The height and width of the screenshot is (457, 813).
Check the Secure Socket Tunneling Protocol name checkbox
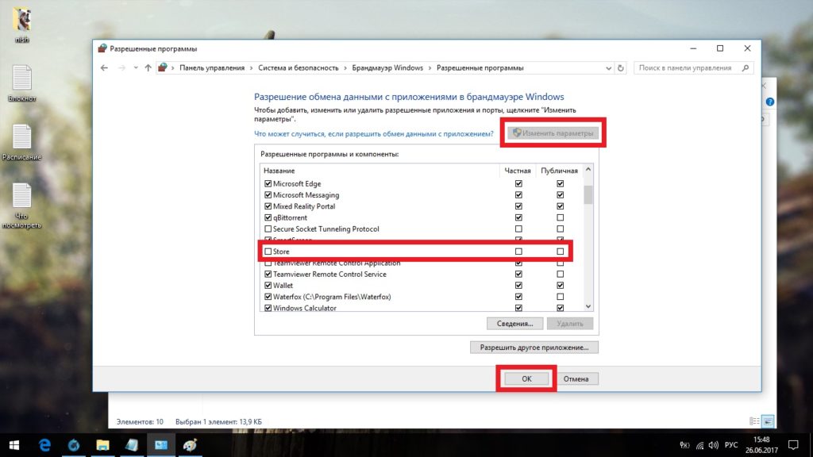click(268, 228)
